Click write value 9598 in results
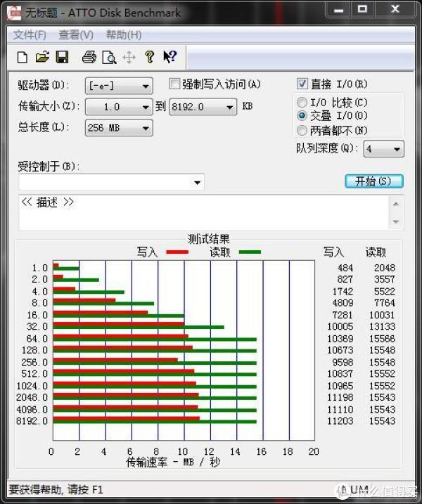 (343, 362)
